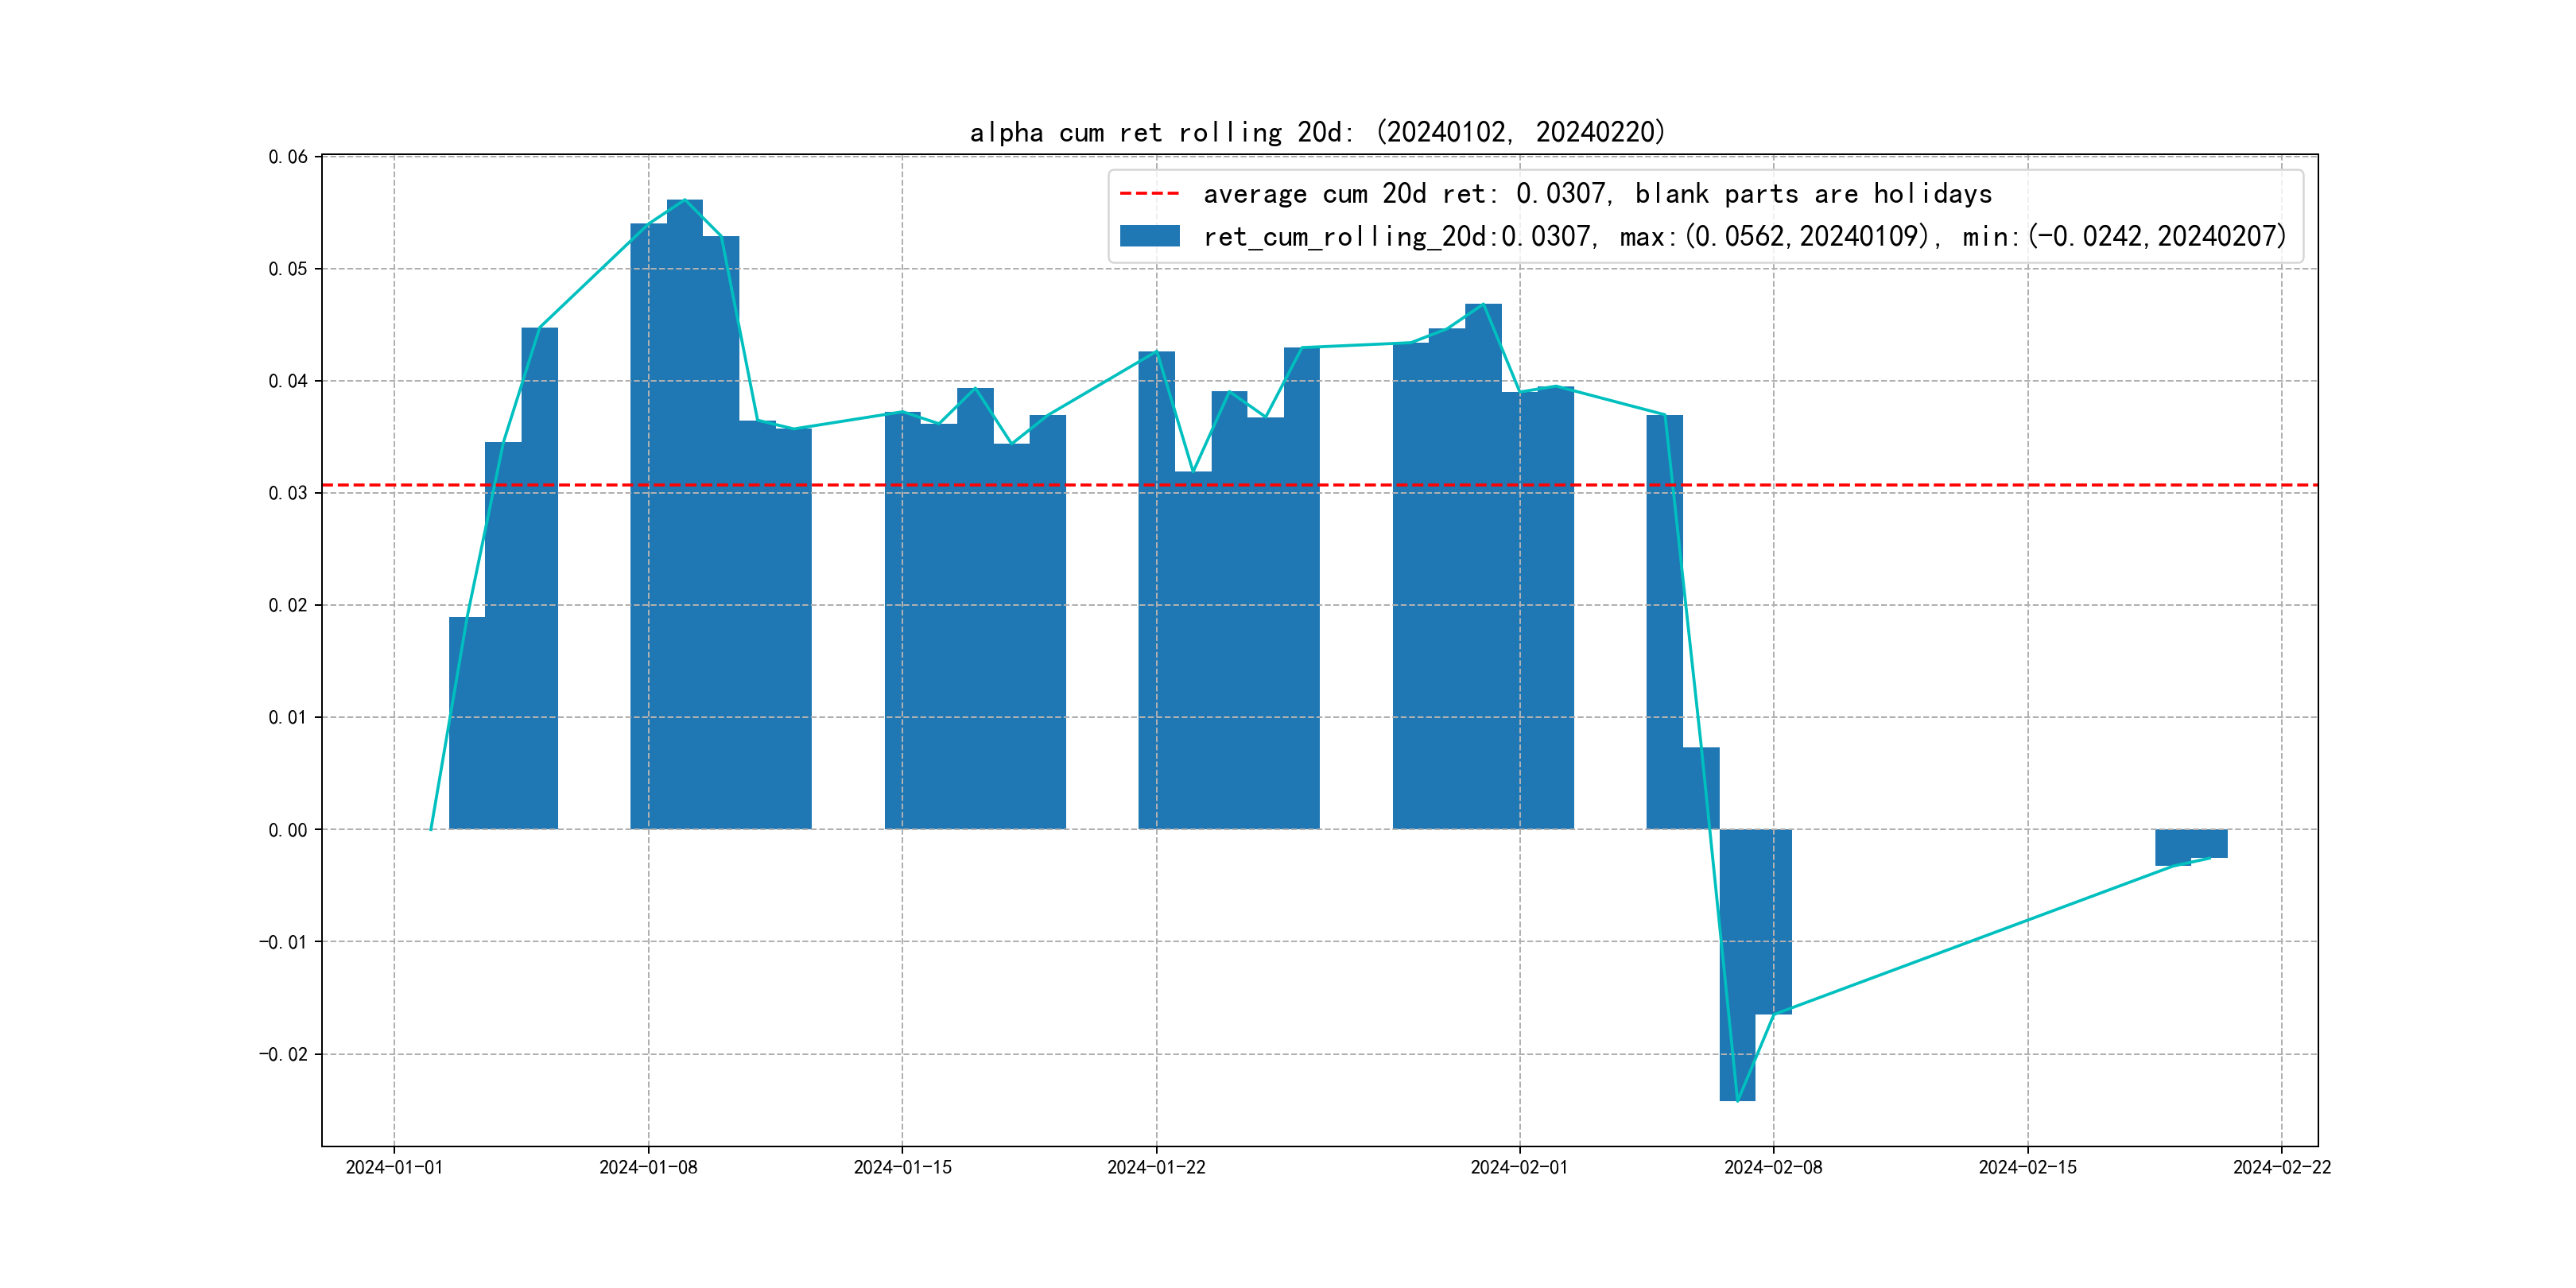The height and width of the screenshot is (1288, 2576).
Task: Click the 2024-01-08 x-axis label
Action: 648,1167
